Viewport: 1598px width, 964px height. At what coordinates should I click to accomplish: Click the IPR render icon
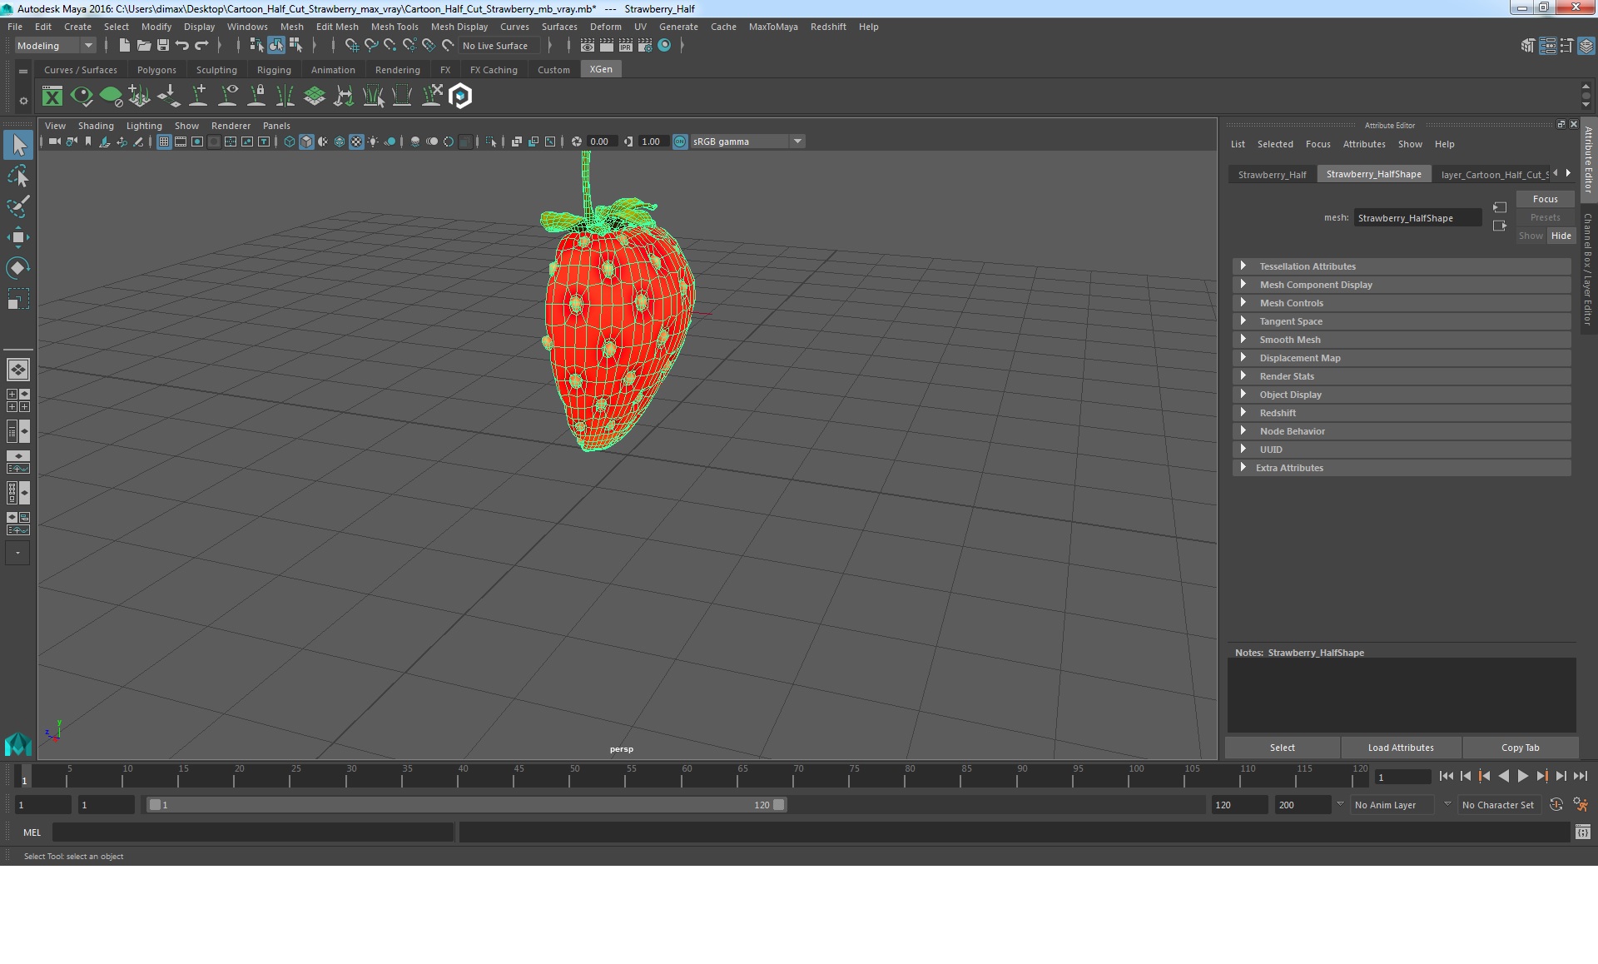point(626,46)
